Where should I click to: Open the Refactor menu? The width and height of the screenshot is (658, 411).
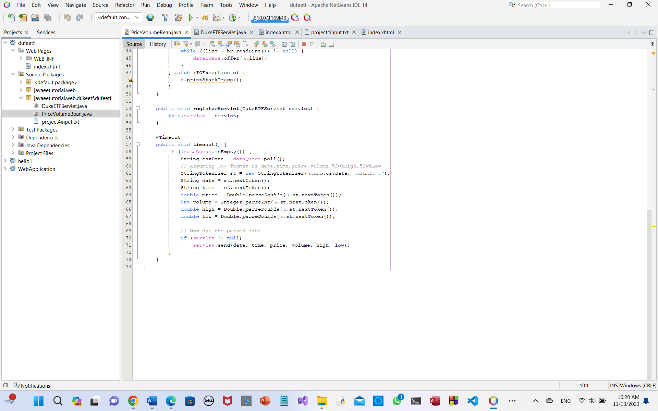point(125,5)
